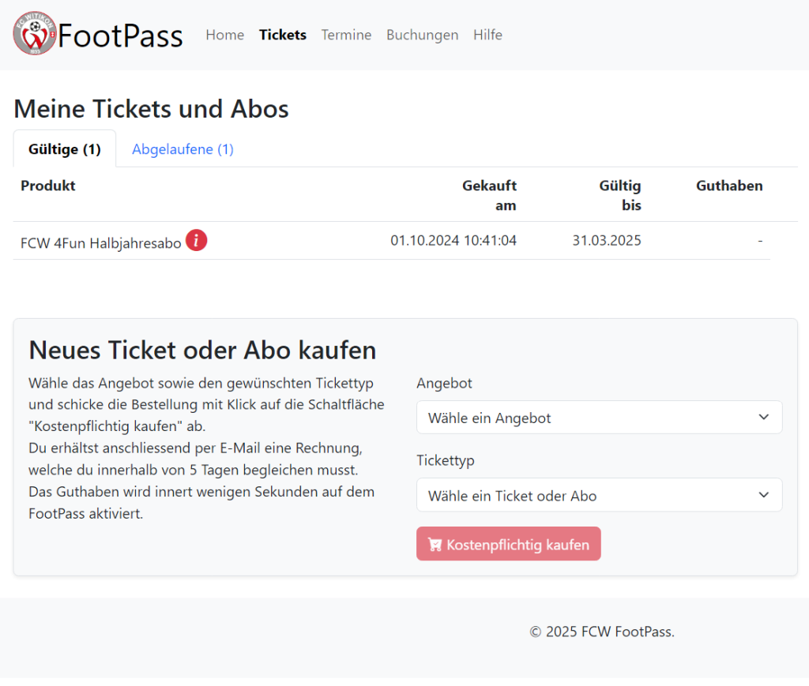The height and width of the screenshot is (686, 809).
Task: Click the 31.03.2025 valid-until date
Action: 607,240
